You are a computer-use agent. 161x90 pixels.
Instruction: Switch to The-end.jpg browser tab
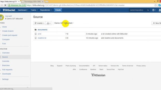point(32,1)
